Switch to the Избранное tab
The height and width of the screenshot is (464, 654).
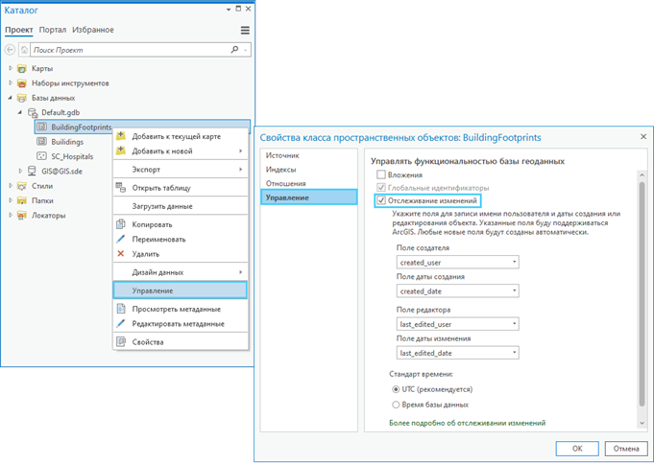93,30
